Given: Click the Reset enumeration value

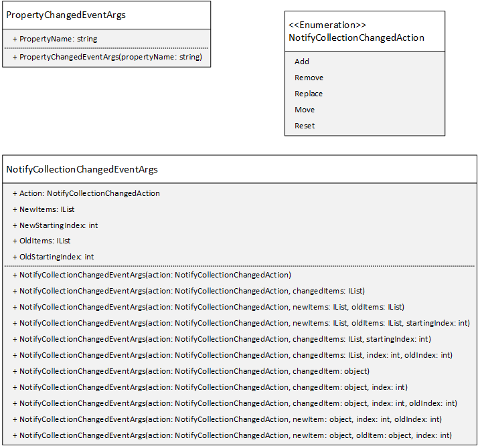Looking at the screenshot, I should [305, 126].
